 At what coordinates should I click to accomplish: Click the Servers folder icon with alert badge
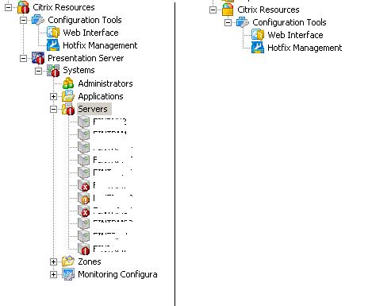(x=68, y=109)
